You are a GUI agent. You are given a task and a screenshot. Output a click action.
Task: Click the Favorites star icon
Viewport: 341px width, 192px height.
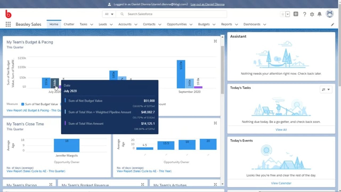tap(283, 14)
